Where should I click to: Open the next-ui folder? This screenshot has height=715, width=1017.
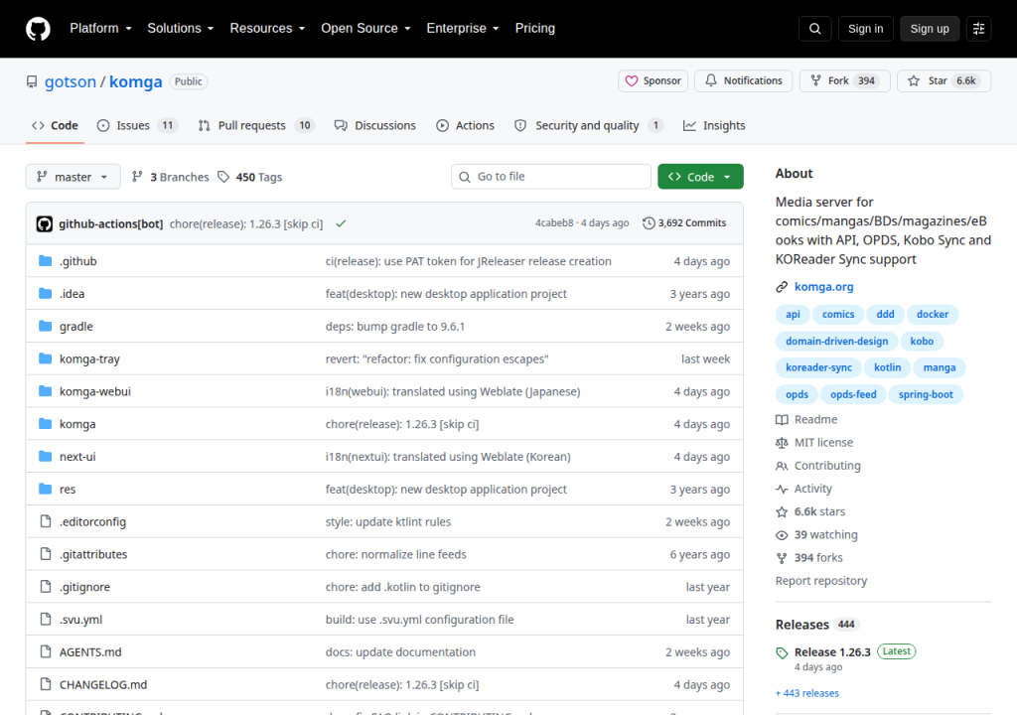pyautogui.click(x=77, y=456)
